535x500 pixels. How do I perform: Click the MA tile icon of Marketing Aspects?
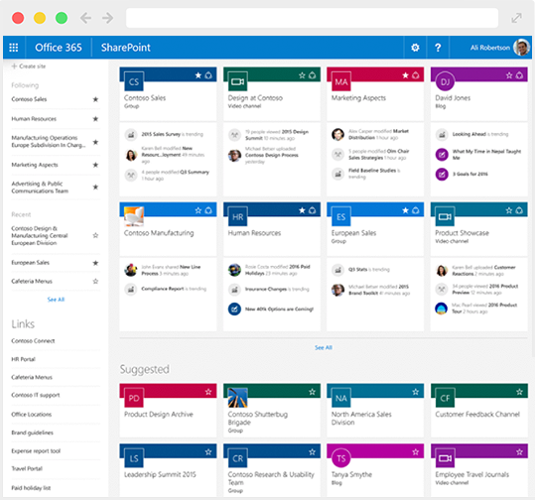click(341, 81)
